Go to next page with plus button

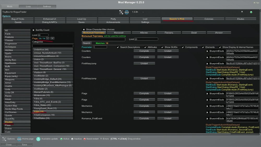52,38
